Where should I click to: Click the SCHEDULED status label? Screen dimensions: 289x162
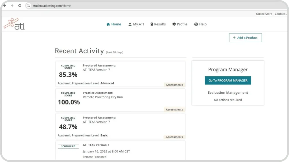(68, 146)
